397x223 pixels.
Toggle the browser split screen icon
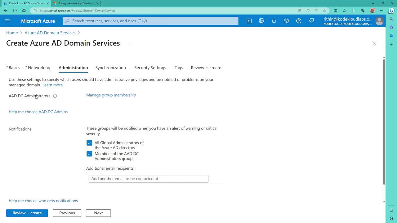pos(335,11)
